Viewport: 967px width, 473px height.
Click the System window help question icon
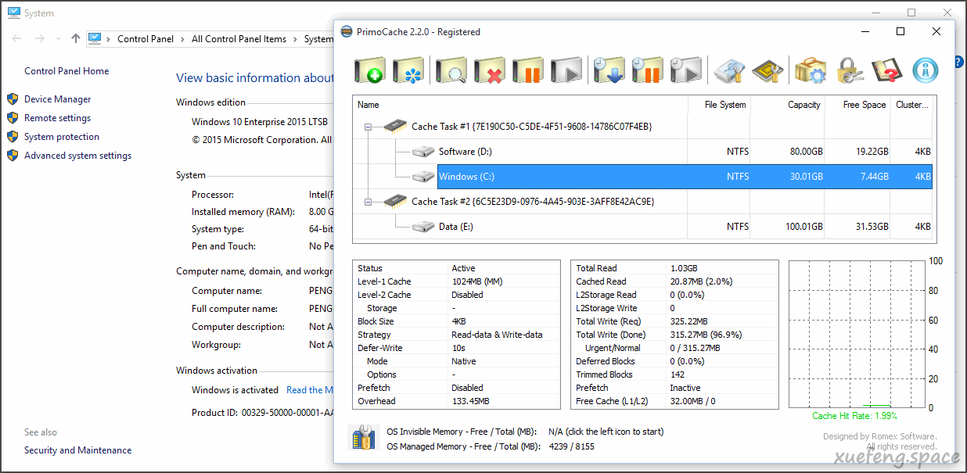coord(959,63)
